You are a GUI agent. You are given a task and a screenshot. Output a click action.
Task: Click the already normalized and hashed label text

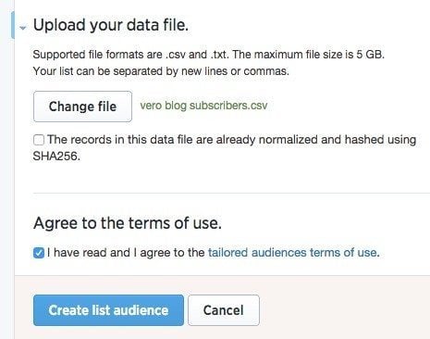(x=231, y=140)
